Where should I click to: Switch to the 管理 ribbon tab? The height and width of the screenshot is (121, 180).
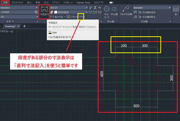(38, 3)
